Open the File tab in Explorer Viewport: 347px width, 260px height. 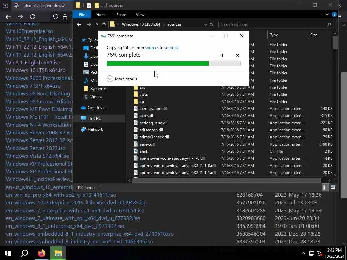point(82,15)
